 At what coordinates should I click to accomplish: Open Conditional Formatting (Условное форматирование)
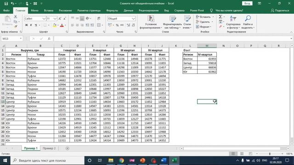pyautogui.click(x=151, y=22)
